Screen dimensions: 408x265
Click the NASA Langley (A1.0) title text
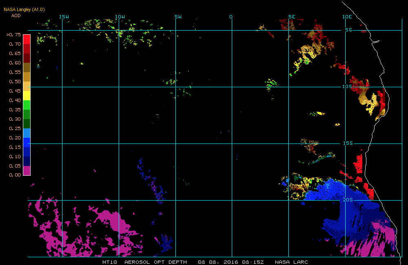pyautogui.click(x=24, y=9)
